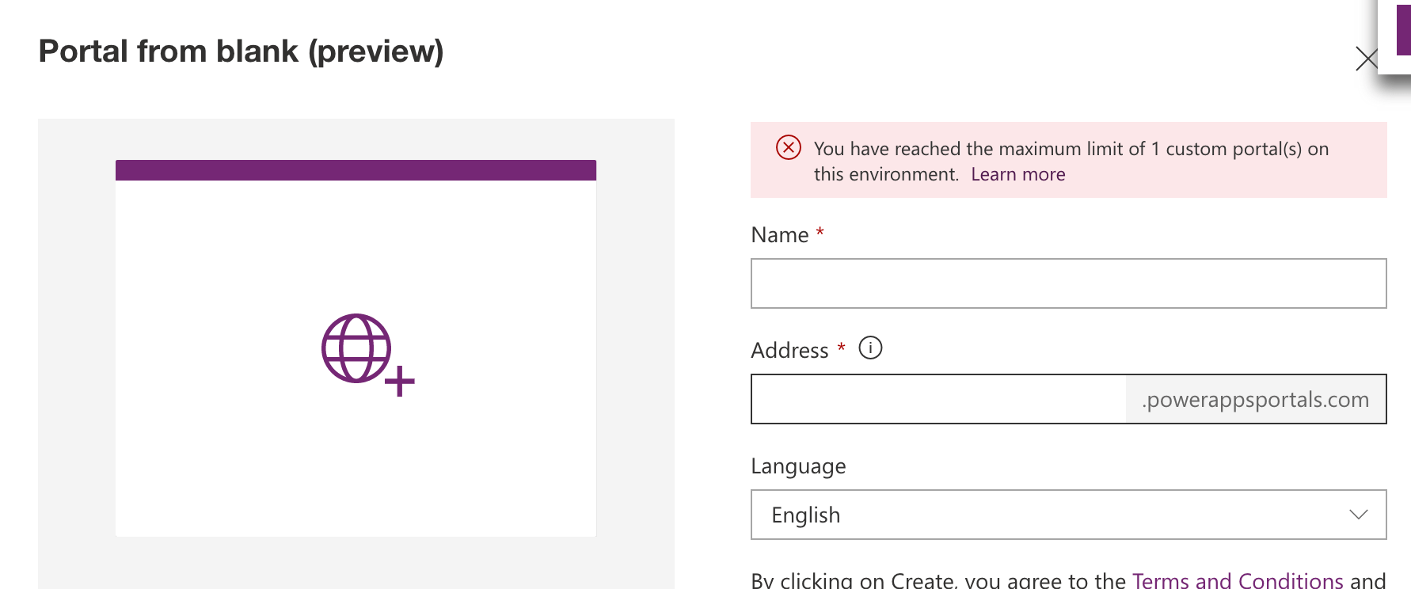Expand Language list using chevron arrow
1411x589 pixels.
pos(1358,515)
